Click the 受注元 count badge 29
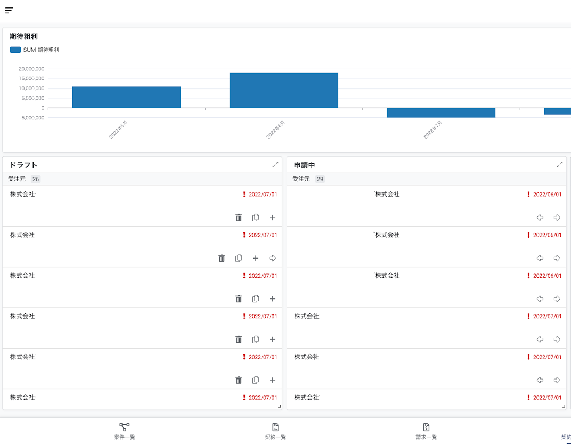This screenshot has height=444, width=571. pyautogui.click(x=320, y=179)
